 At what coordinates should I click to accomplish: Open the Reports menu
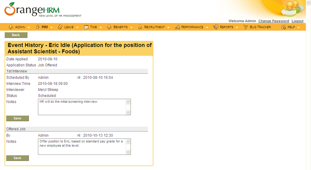226,27
